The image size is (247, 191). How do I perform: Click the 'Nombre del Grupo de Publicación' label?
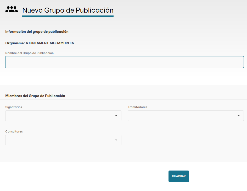click(x=30, y=53)
